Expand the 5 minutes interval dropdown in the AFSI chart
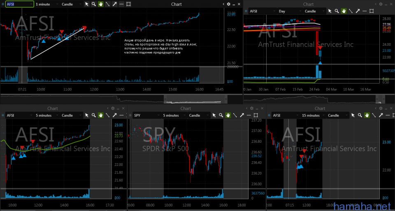This screenshot has width=395, height=211. [46, 115]
